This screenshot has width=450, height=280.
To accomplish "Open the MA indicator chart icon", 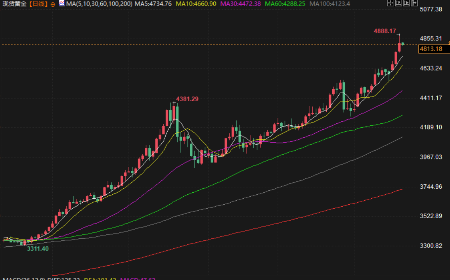I will tap(62, 3).
